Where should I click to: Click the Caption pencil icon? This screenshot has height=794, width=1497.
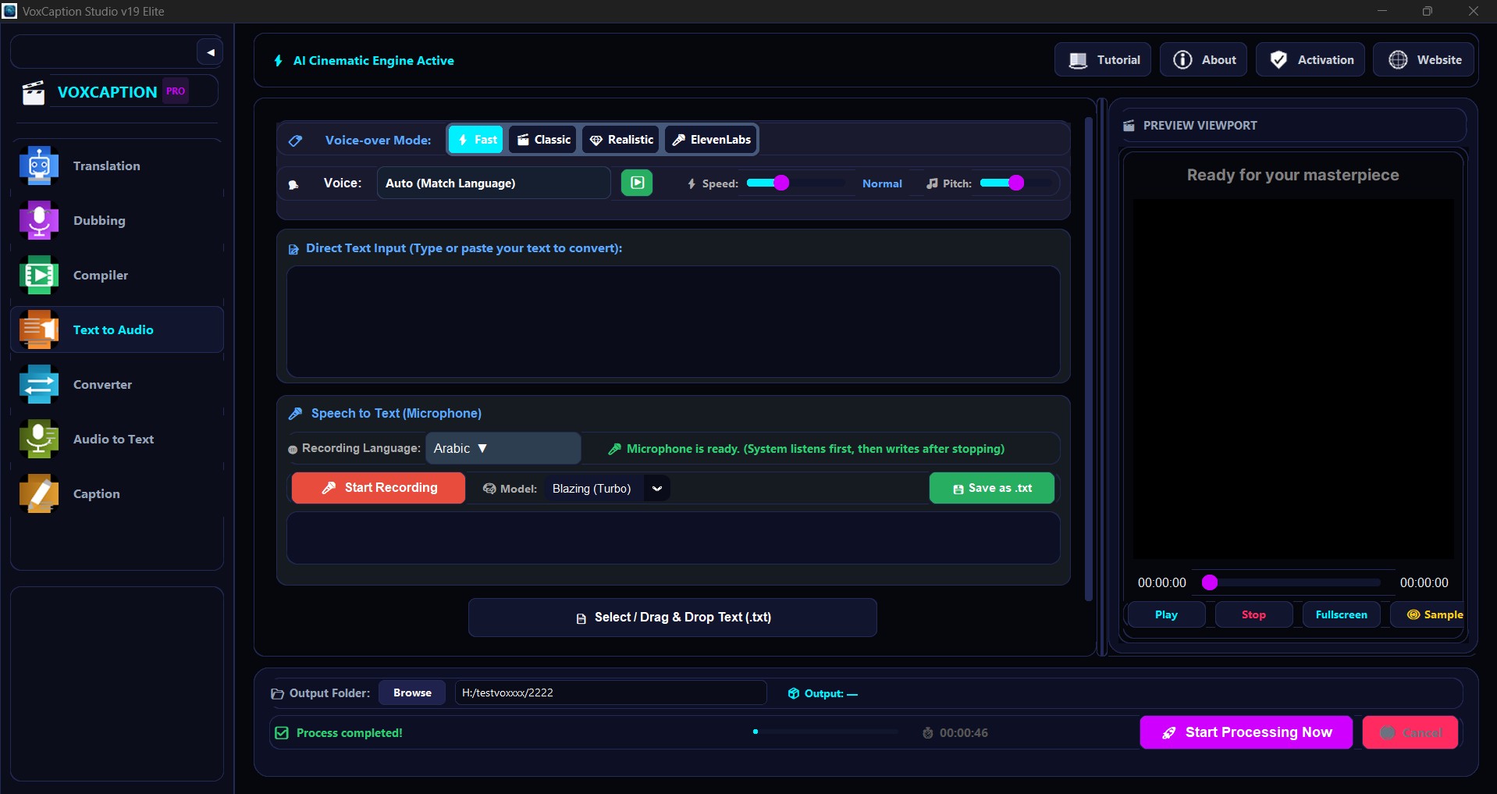point(39,493)
